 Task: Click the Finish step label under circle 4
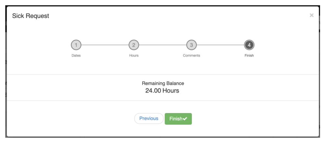[249, 55]
